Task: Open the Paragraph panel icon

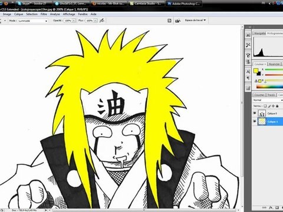Action: (248, 78)
